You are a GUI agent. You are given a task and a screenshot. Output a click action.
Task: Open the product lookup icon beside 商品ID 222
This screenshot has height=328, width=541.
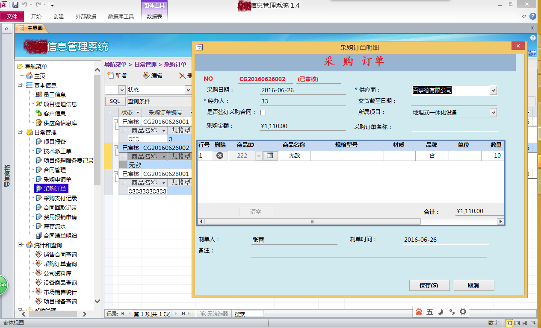click(x=270, y=156)
